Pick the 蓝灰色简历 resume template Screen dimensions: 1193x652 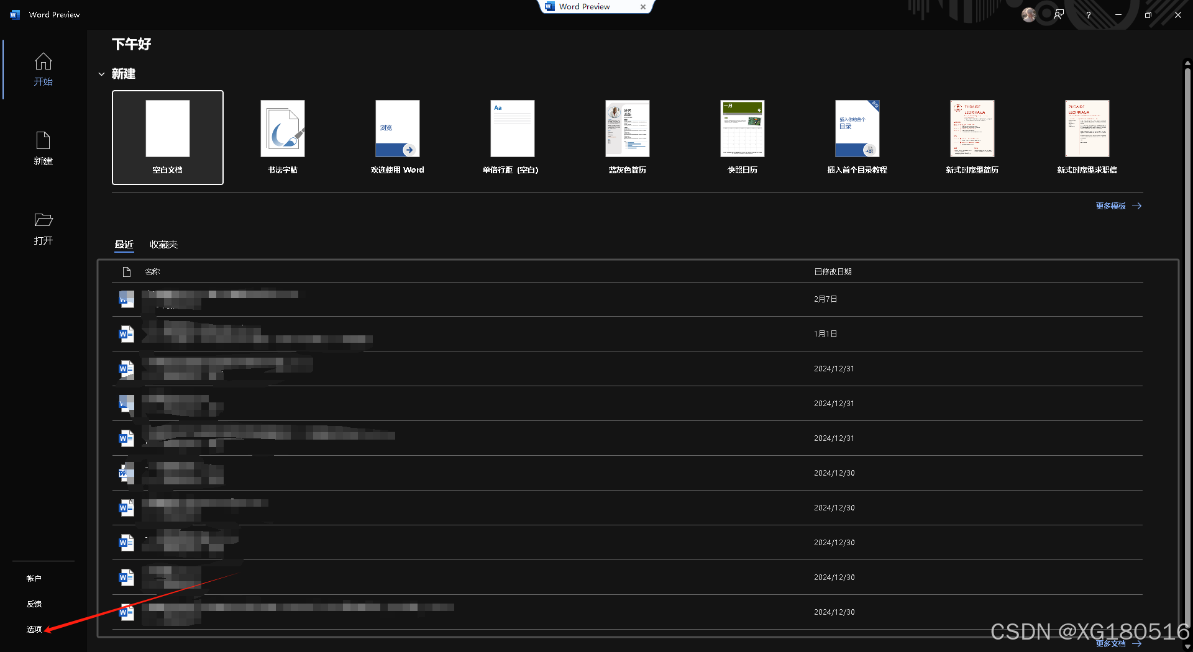[x=628, y=137]
